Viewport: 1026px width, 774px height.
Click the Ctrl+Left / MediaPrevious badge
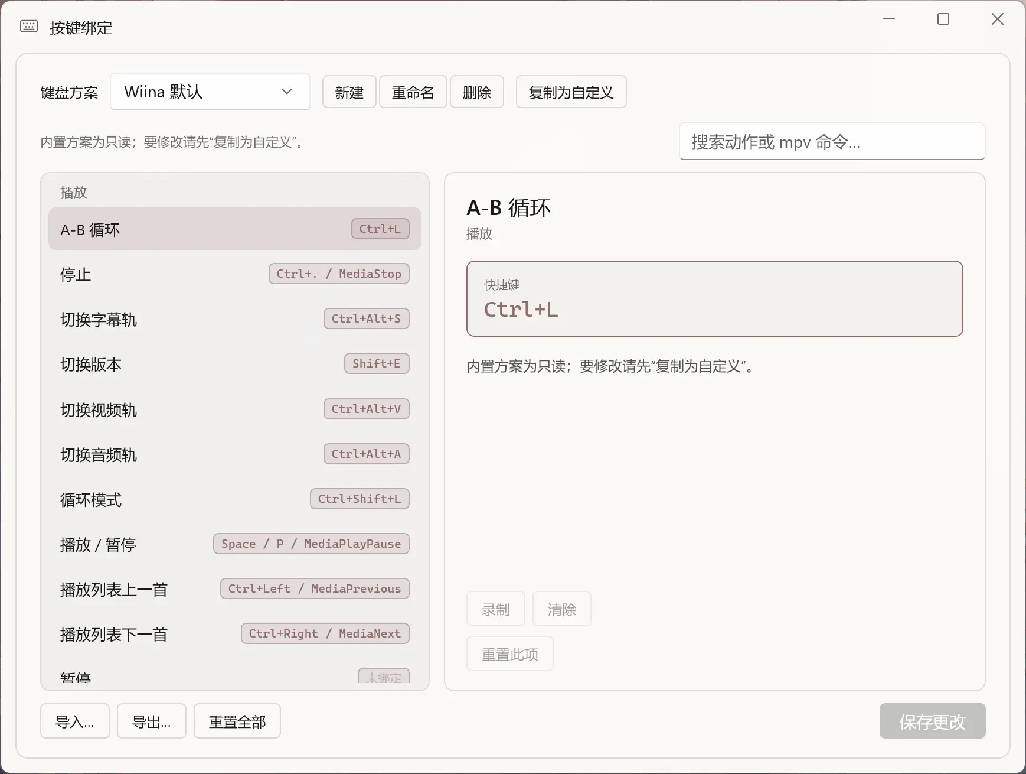click(x=315, y=588)
